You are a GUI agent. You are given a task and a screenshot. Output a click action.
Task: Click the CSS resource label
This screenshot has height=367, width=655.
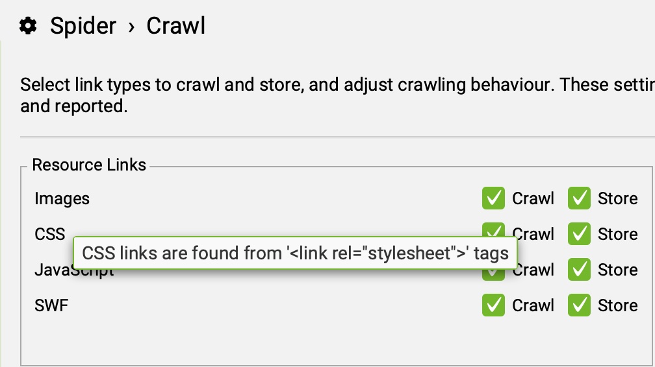click(x=50, y=233)
